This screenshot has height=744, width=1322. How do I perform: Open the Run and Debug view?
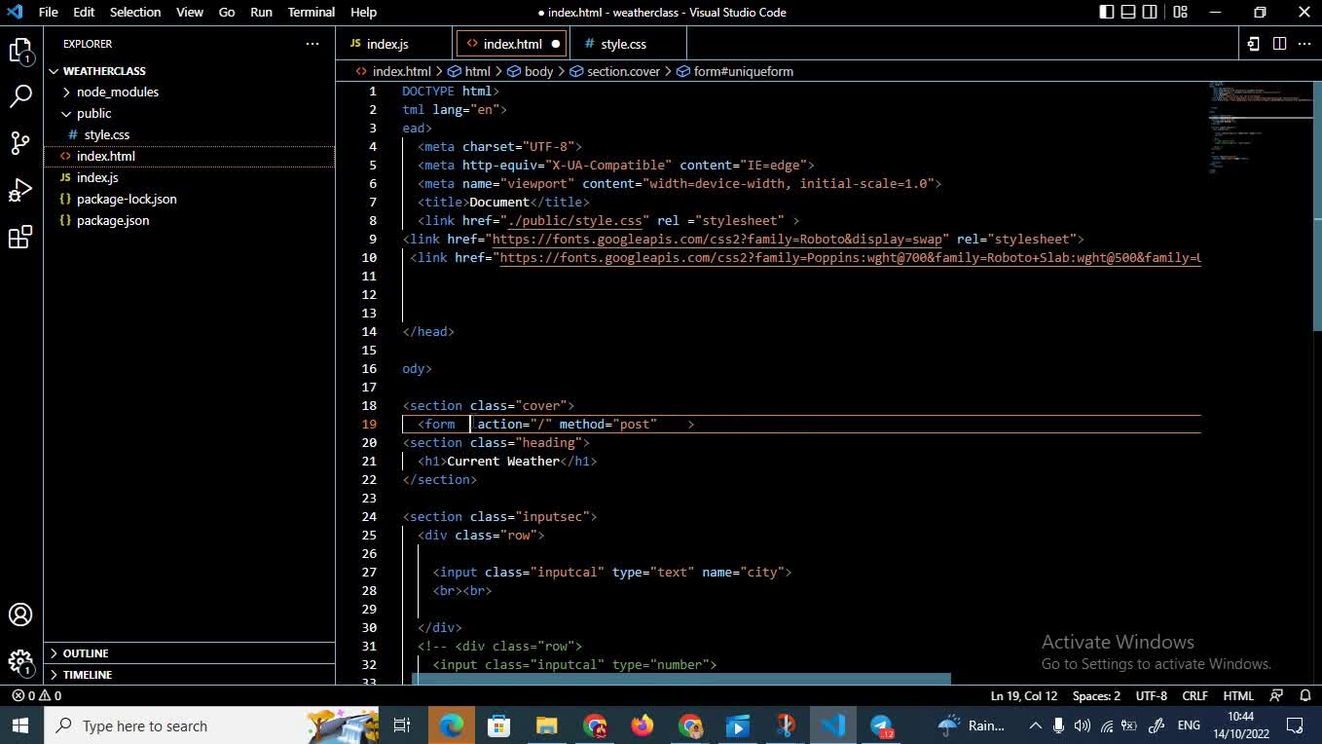pyautogui.click(x=20, y=190)
